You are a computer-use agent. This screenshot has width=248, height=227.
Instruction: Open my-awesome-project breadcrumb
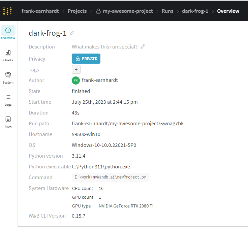tap(128, 11)
